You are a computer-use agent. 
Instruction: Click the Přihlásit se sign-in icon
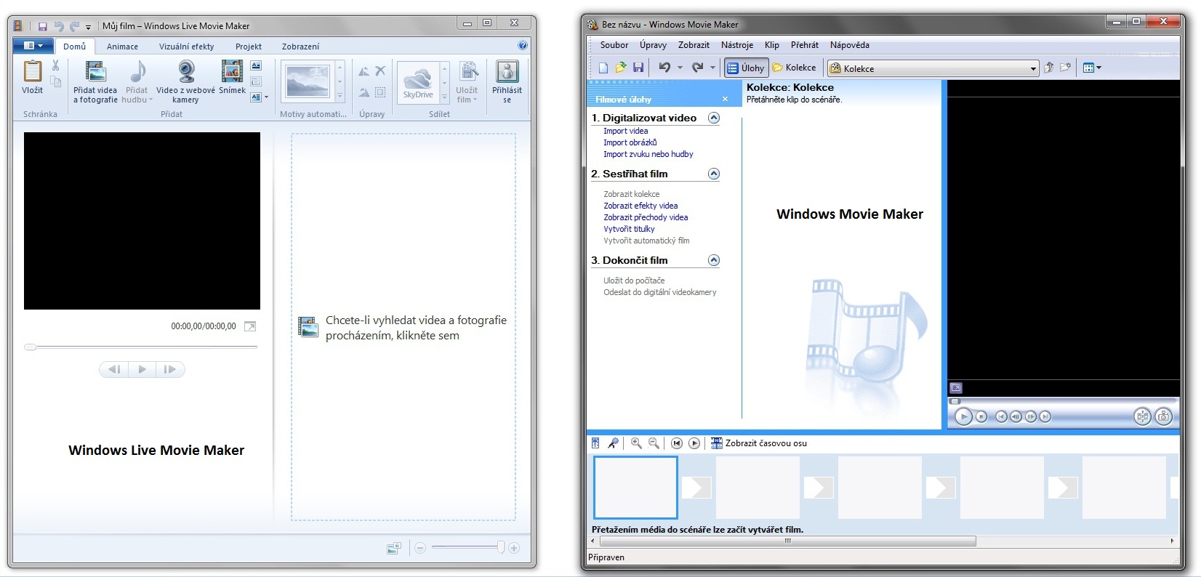(x=507, y=72)
